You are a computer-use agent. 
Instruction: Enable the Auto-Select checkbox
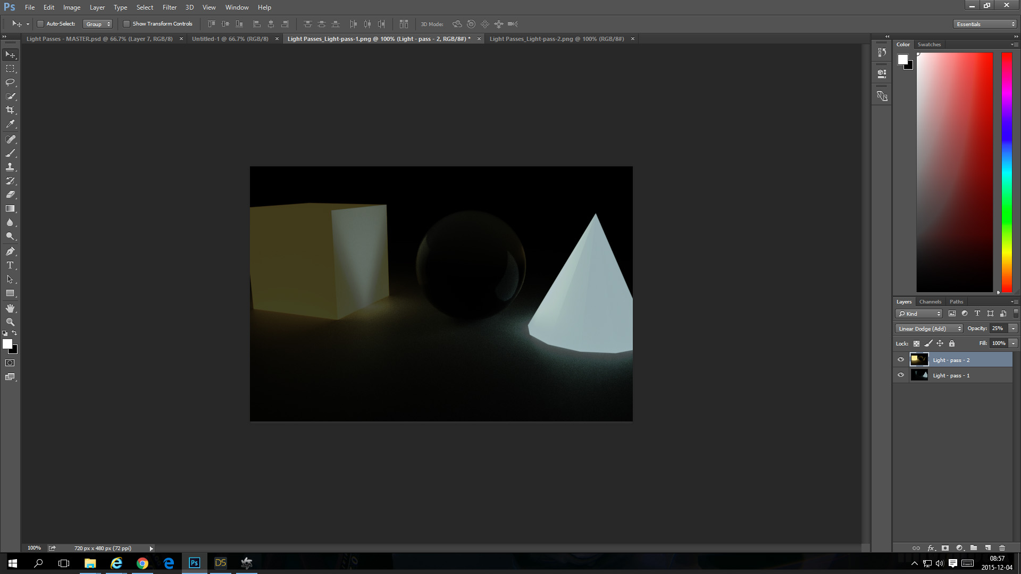(x=40, y=24)
